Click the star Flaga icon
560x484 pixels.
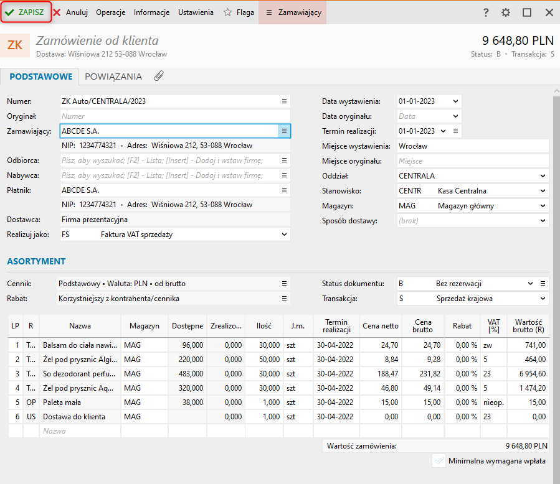click(228, 12)
